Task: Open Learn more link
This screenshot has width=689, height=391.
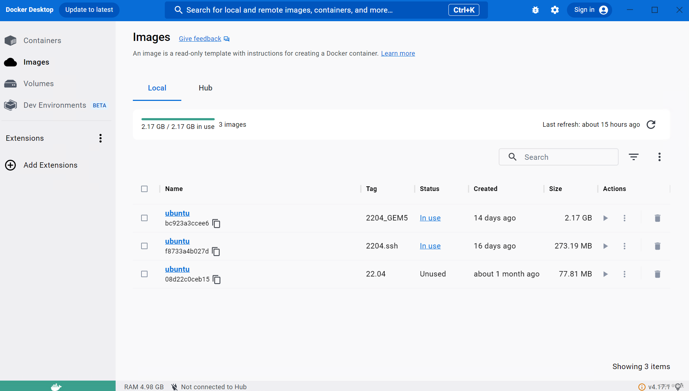Action: click(x=398, y=53)
